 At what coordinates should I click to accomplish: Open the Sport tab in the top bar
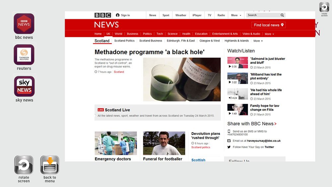(166, 15)
